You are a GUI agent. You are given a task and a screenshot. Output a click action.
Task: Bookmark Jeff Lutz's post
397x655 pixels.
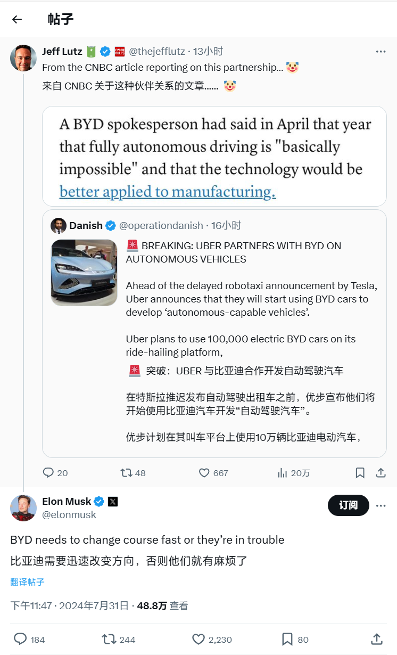[x=360, y=473]
